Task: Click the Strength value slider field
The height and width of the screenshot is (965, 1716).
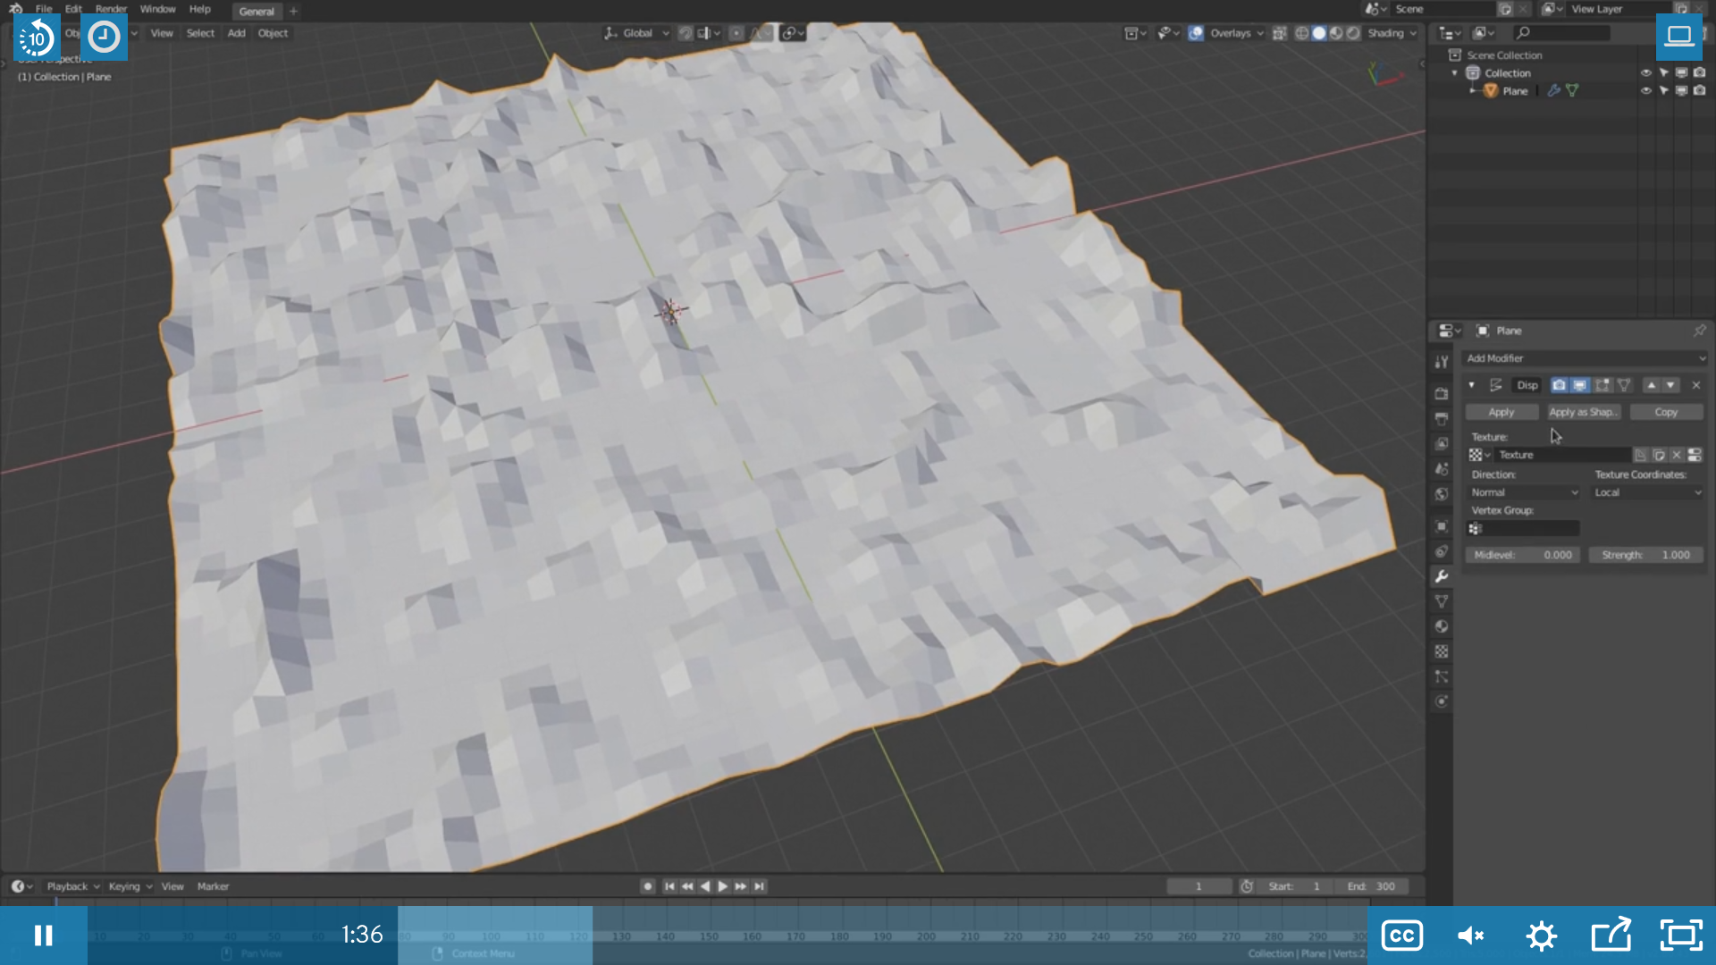Action: pyautogui.click(x=1645, y=555)
